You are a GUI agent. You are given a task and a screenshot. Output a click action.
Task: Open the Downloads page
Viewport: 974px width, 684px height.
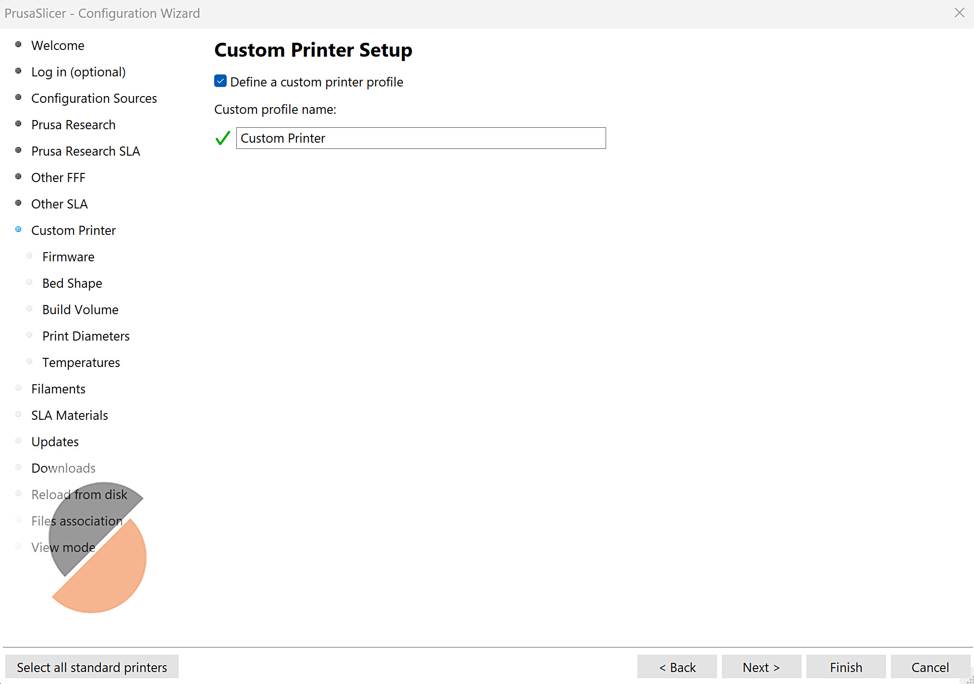pos(63,468)
